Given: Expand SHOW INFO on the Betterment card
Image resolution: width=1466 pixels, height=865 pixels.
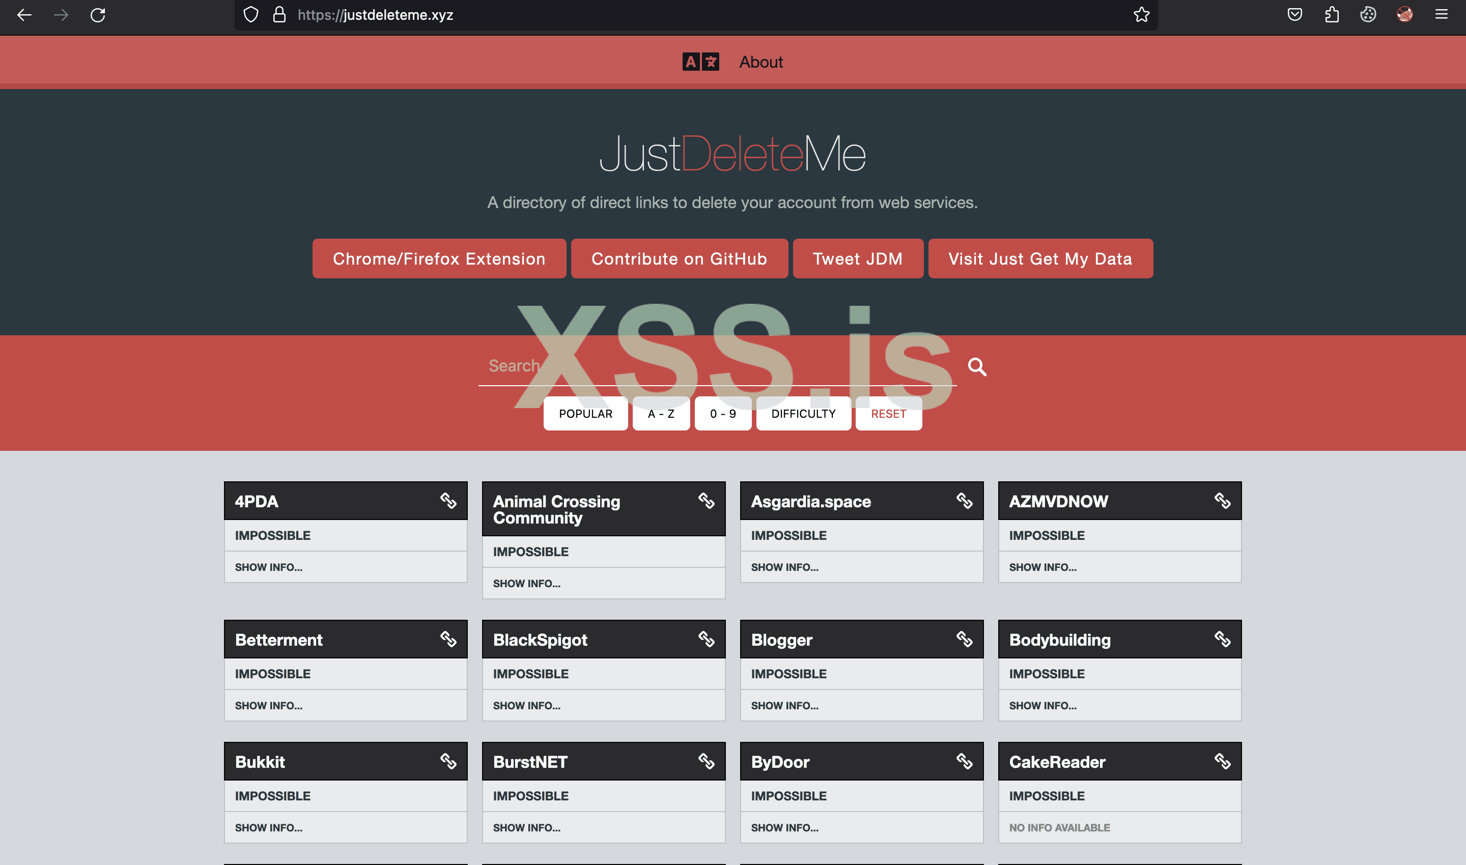Looking at the screenshot, I should pos(268,705).
